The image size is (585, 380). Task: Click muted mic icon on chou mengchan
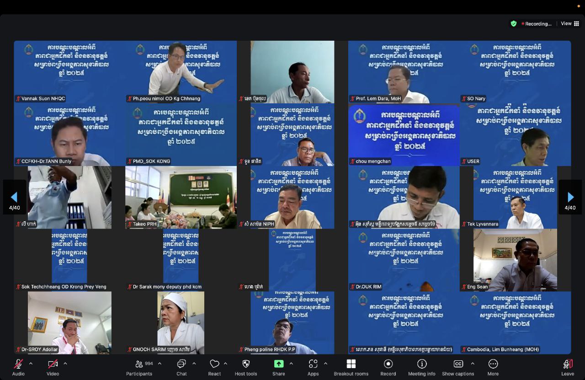coord(353,161)
